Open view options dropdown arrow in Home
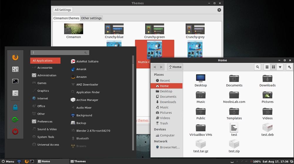This screenshot has width=294, height=164. coord(280,67)
